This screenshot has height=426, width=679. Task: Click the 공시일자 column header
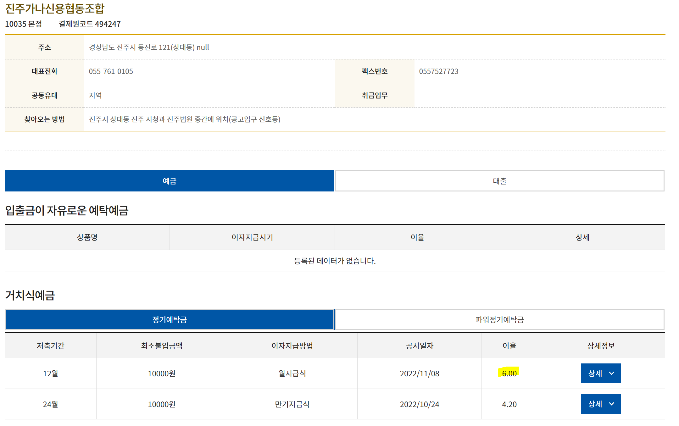(x=419, y=346)
